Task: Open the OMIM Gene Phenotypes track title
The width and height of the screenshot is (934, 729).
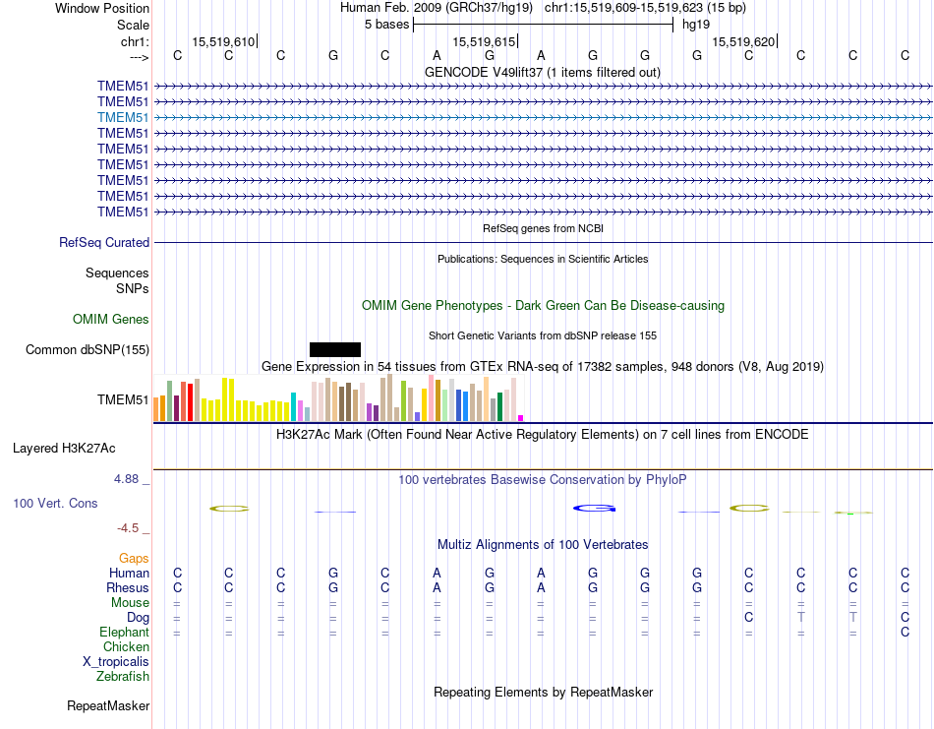Action: [x=543, y=305]
